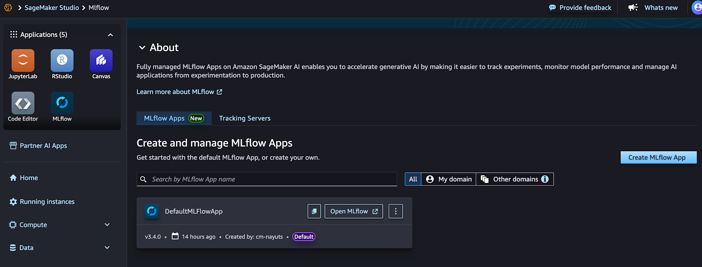Viewport: 702px width, 267px height.
Task: Click the user profile avatar icon
Action: click(x=697, y=7)
